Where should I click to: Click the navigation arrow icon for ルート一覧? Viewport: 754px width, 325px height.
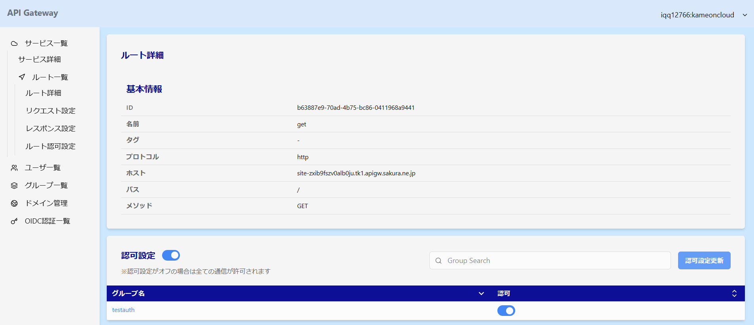coord(22,77)
